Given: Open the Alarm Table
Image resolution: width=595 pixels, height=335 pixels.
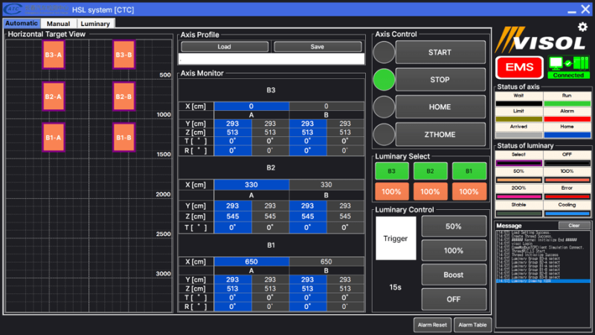Looking at the screenshot, I should tap(472, 325).
